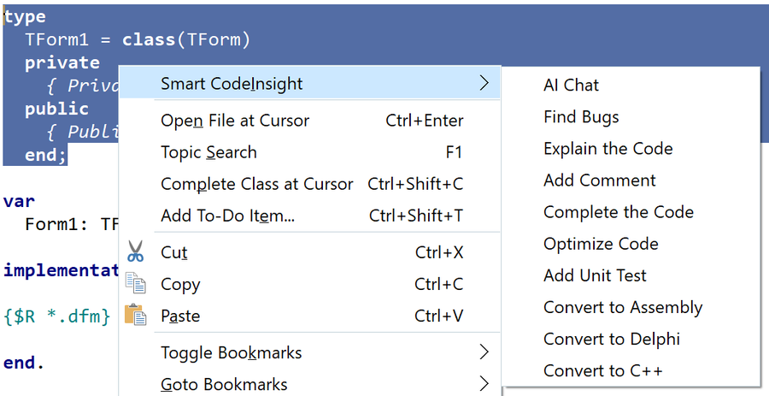Choose Complete the Code option
Image resolution: width=769 pixels, height=396 pixels.
[x=618, y=212]
